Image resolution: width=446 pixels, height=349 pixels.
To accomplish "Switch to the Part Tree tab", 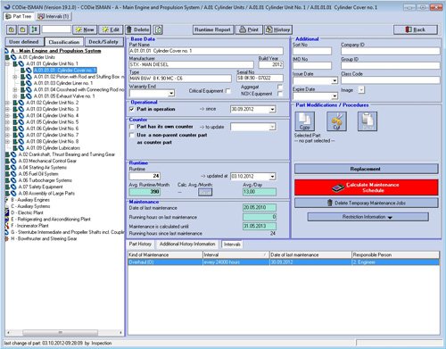I will click(x=19, y=16).
